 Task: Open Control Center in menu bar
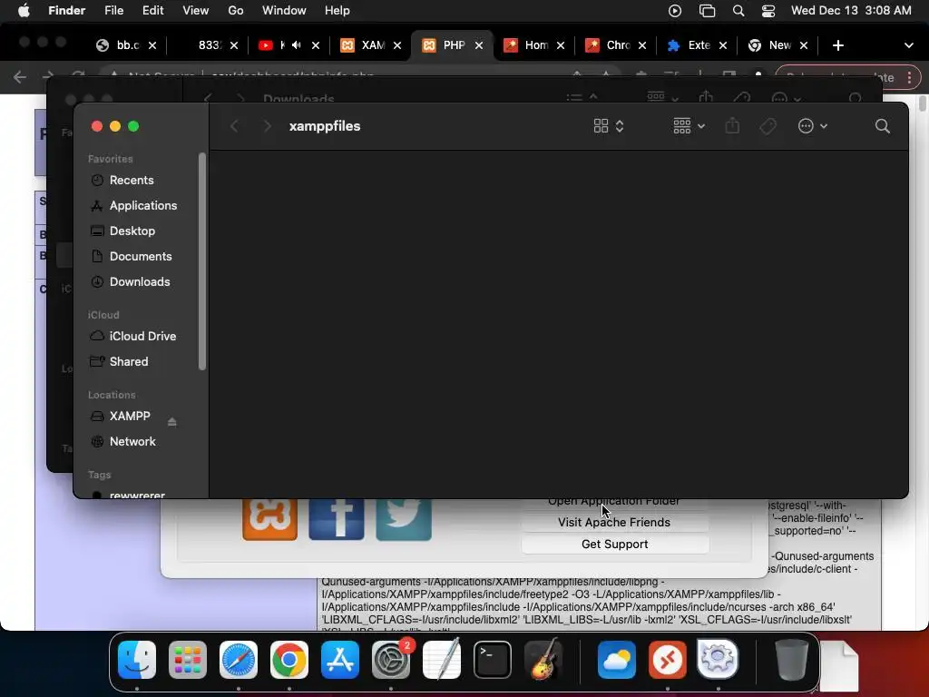coord(768,11)
